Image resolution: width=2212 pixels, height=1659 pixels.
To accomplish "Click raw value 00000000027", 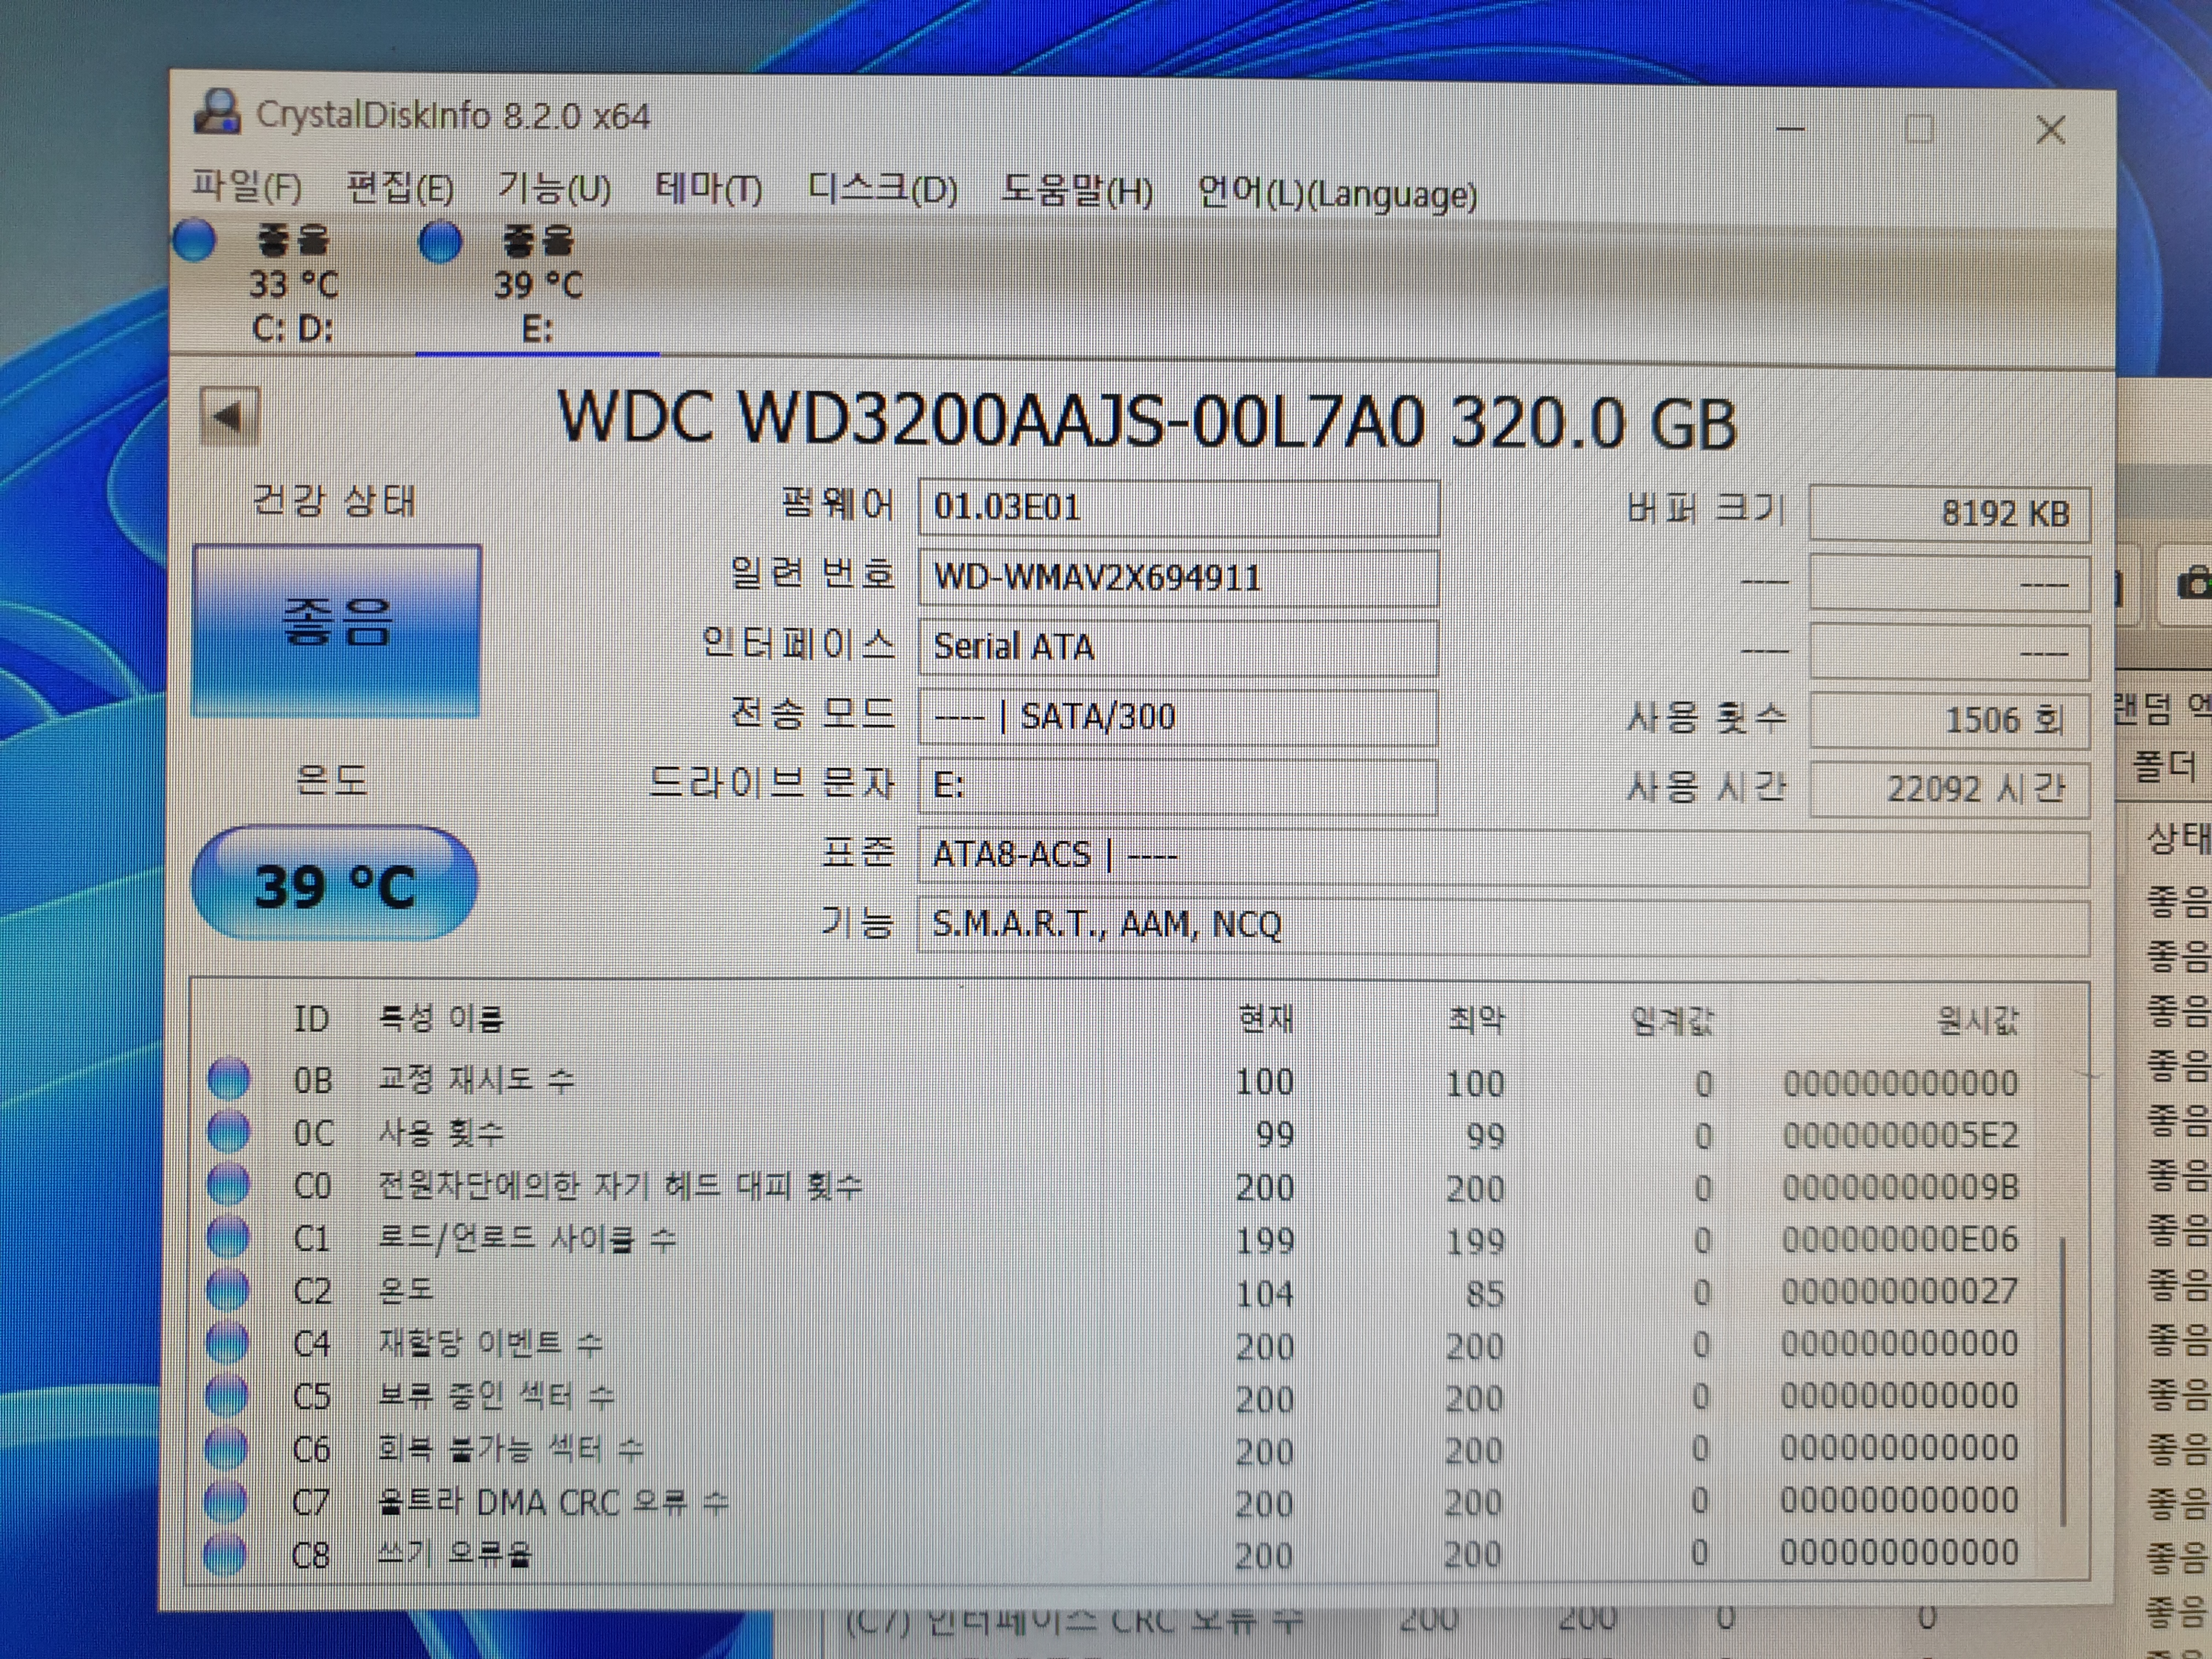I will point(1899,1292).
